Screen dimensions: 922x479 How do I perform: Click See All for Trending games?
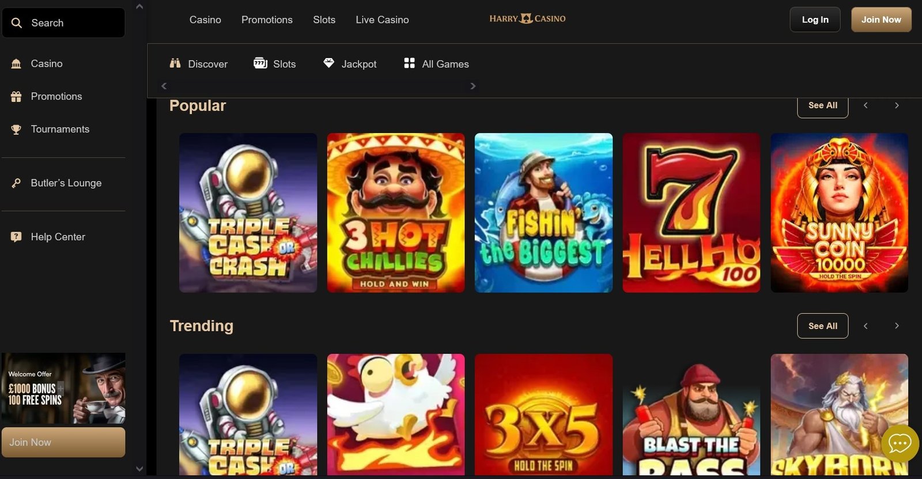[822, 326]
